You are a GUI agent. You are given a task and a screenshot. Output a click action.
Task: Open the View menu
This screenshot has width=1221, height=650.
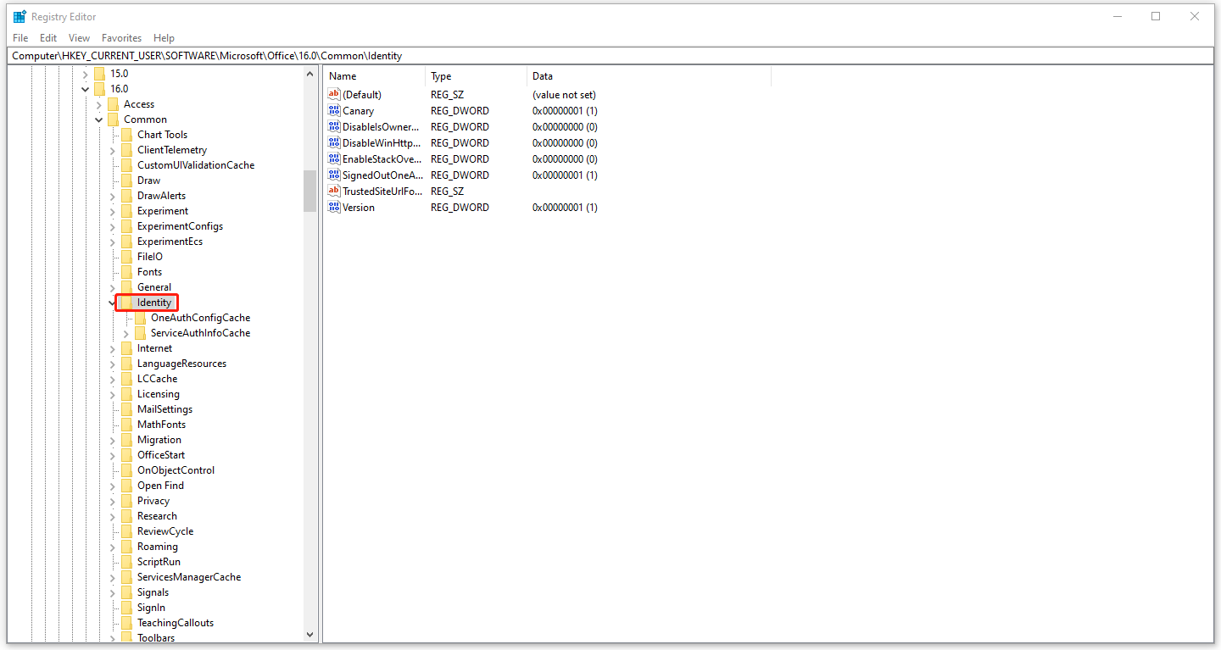coord(79,38)
